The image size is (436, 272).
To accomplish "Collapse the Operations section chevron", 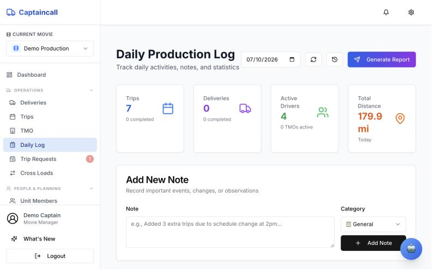I will 91,90.
